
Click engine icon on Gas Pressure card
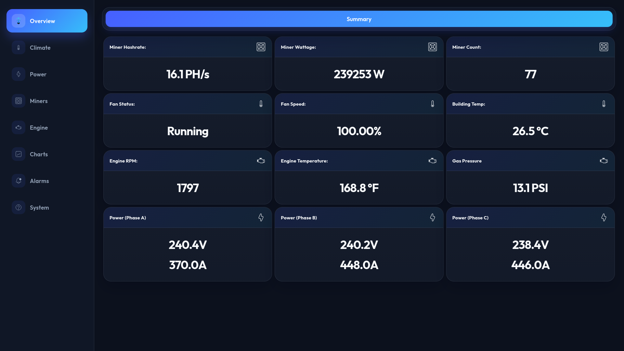(604, 161)
